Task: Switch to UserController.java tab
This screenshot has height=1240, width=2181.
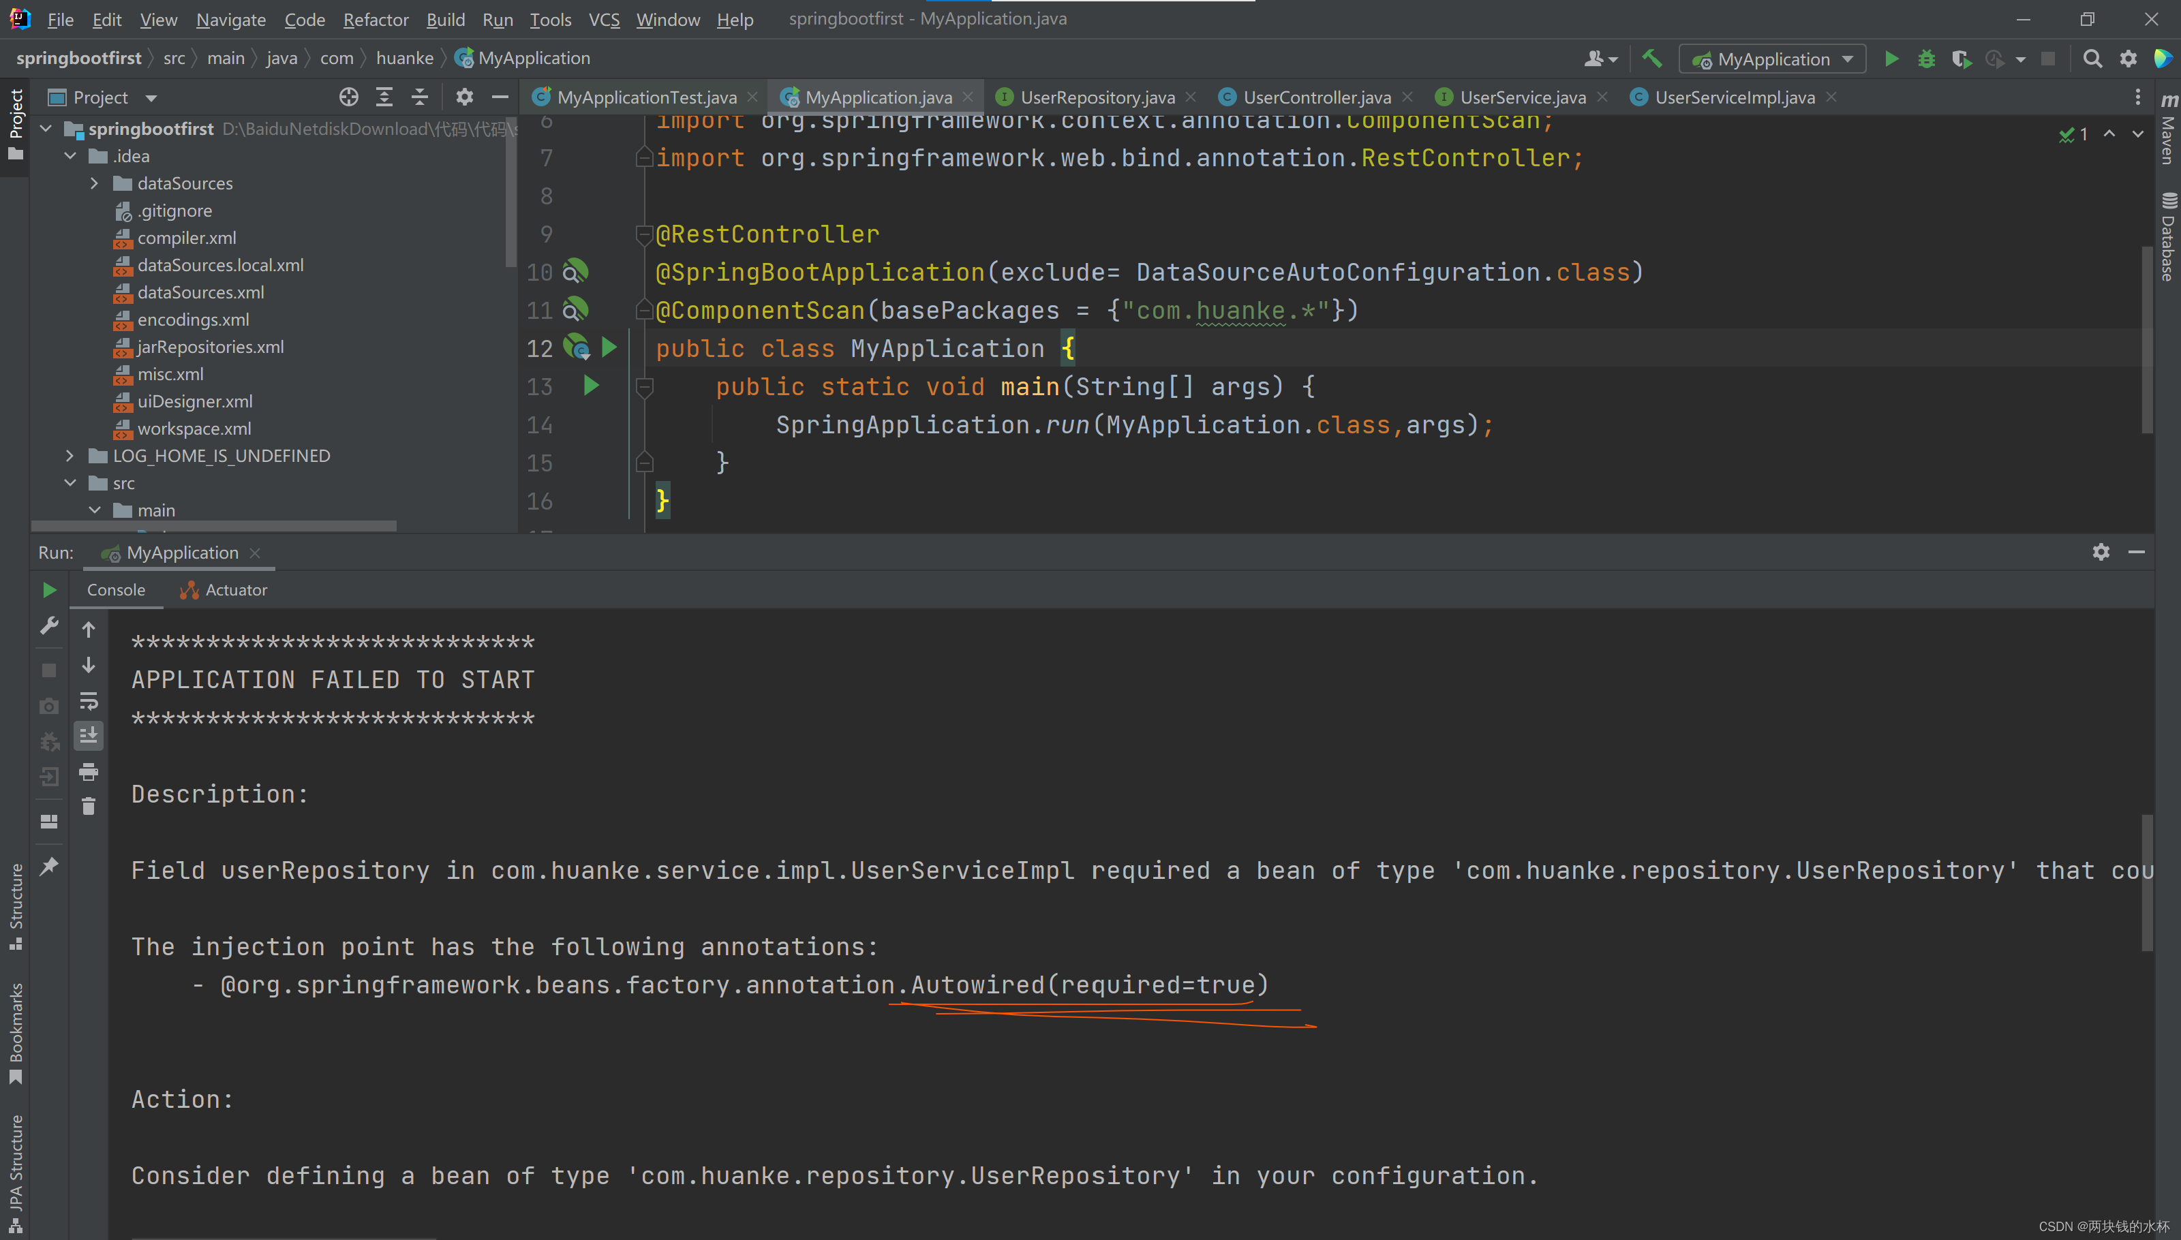Action: (1315, 97)
